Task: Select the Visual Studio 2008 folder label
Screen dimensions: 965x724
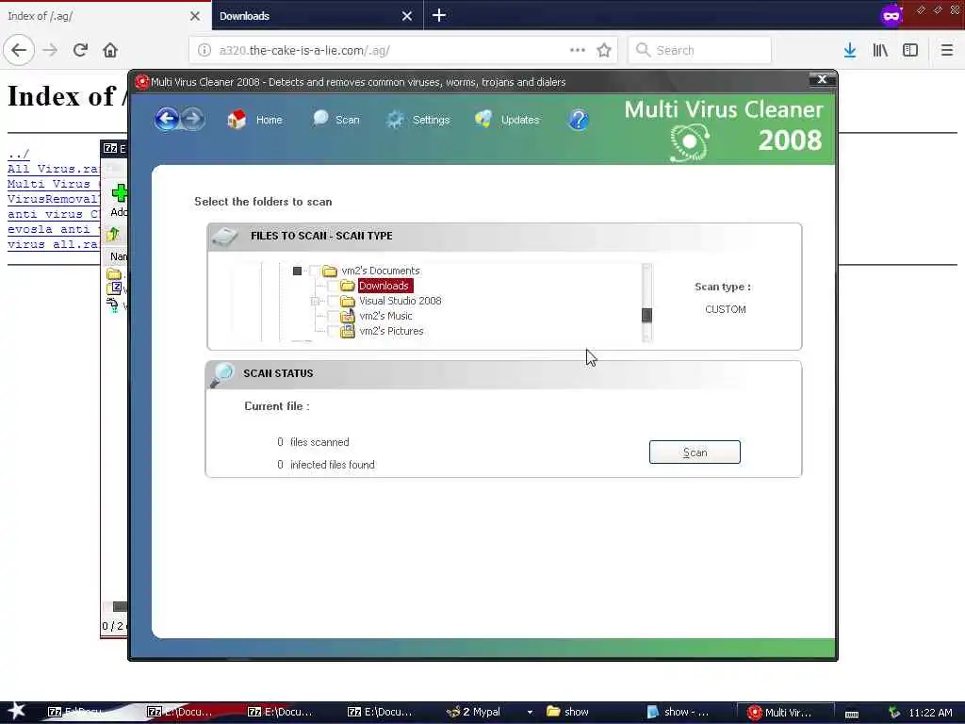Action: click(400, 301)
